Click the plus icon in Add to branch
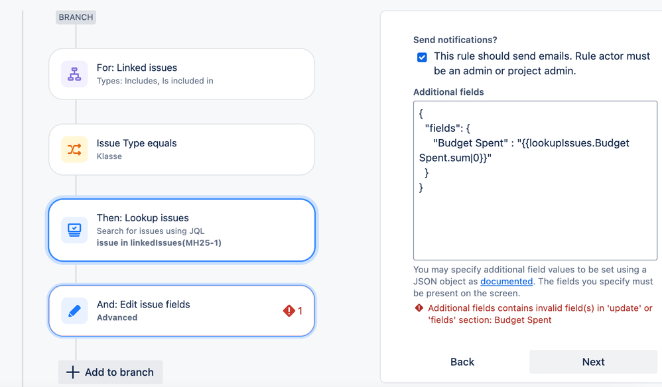This screenshot has width=662, height=387. tap(72, 372)
